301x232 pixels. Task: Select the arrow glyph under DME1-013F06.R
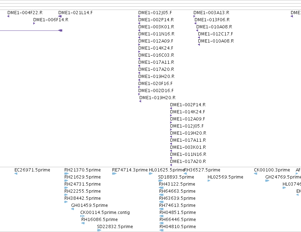click(195, 23)
